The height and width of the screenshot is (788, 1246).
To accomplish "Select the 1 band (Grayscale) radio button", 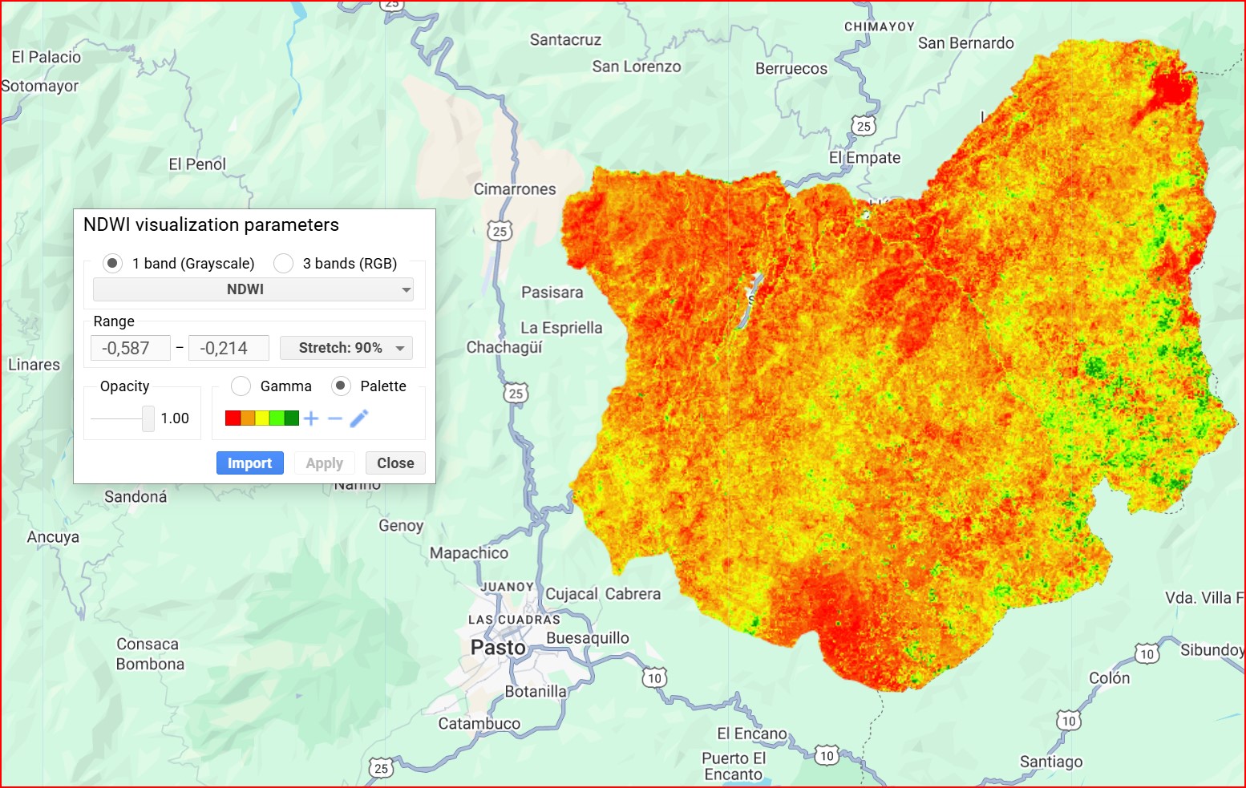I will 113,264.
